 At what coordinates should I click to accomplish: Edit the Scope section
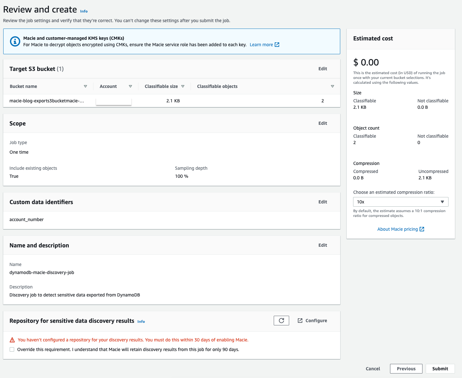[323, 123]
